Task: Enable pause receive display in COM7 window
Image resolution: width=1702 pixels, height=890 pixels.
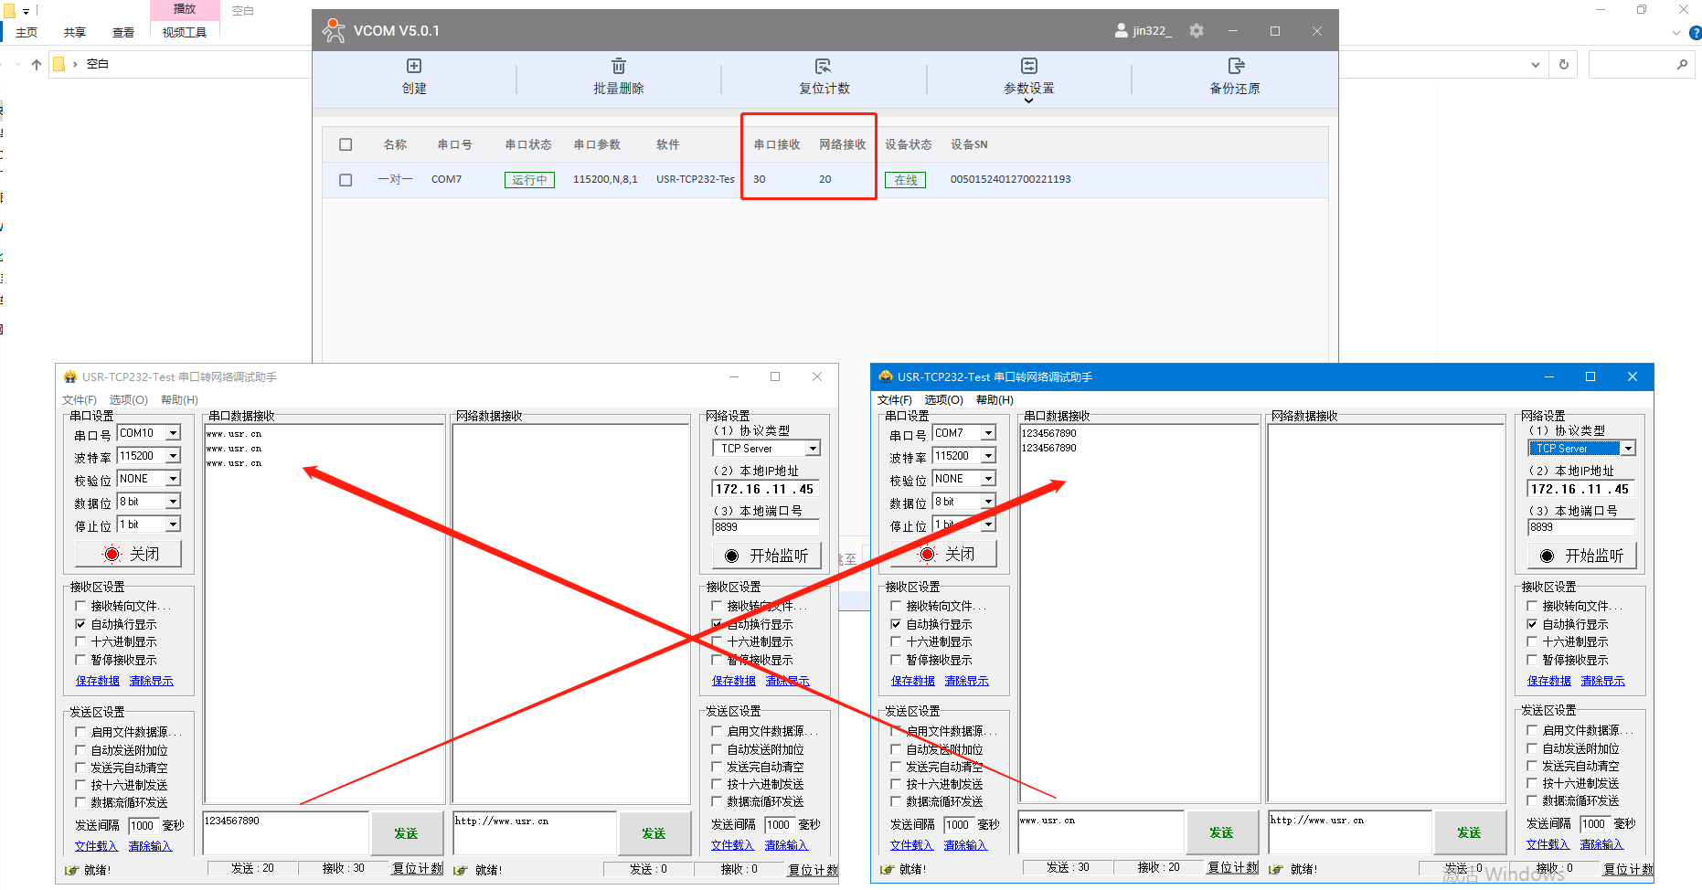Action: [896, 660]
